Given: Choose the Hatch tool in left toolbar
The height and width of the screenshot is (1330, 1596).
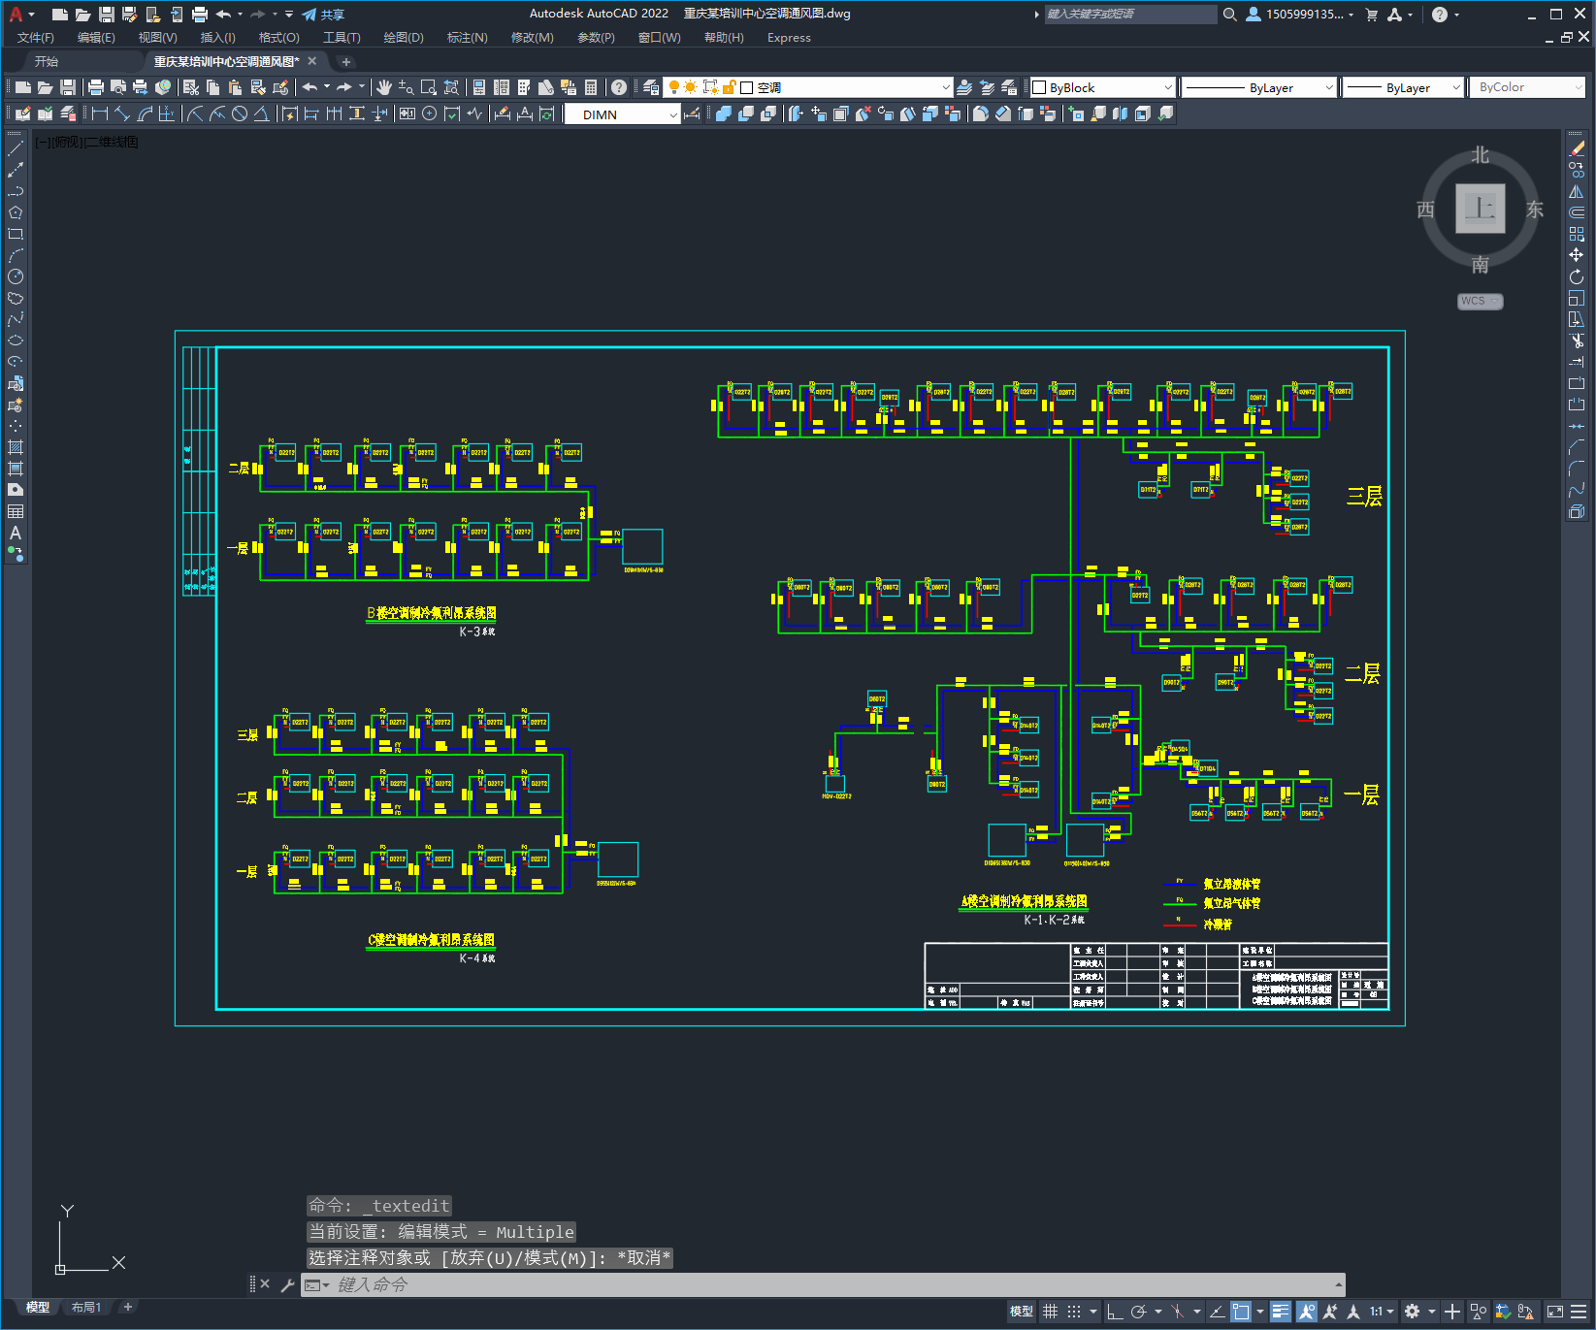Looking at the screenshot, I should (16, 447).
